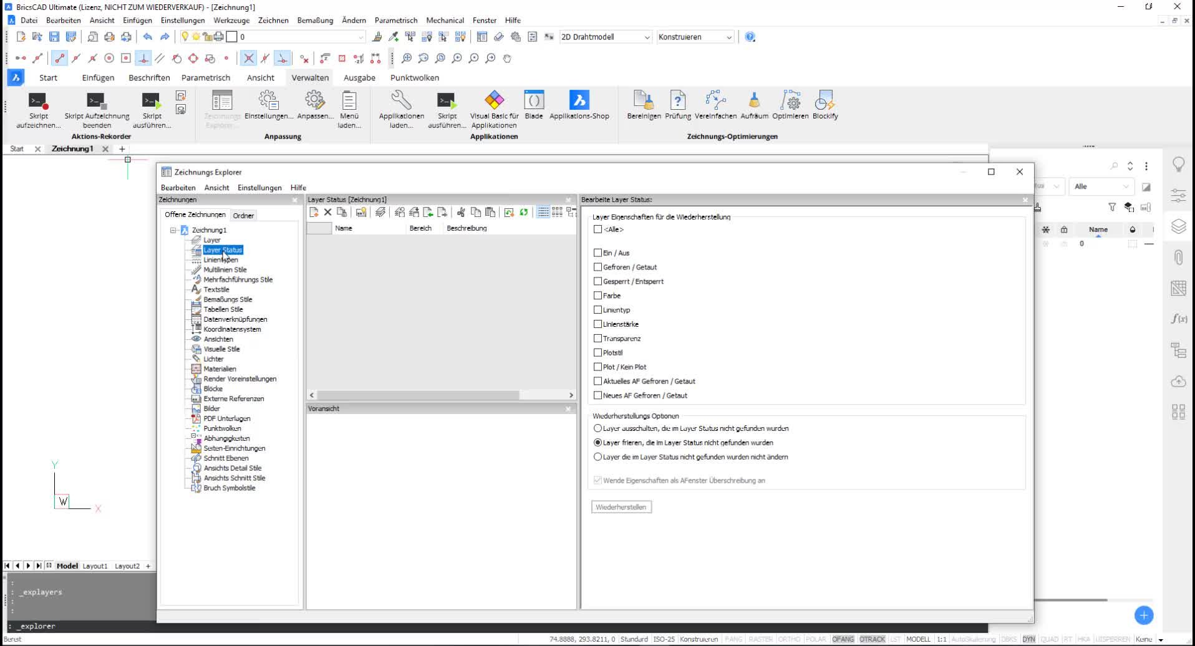Click the Name column header in Layer Status
1195x646 pixels.
(369, 228)
